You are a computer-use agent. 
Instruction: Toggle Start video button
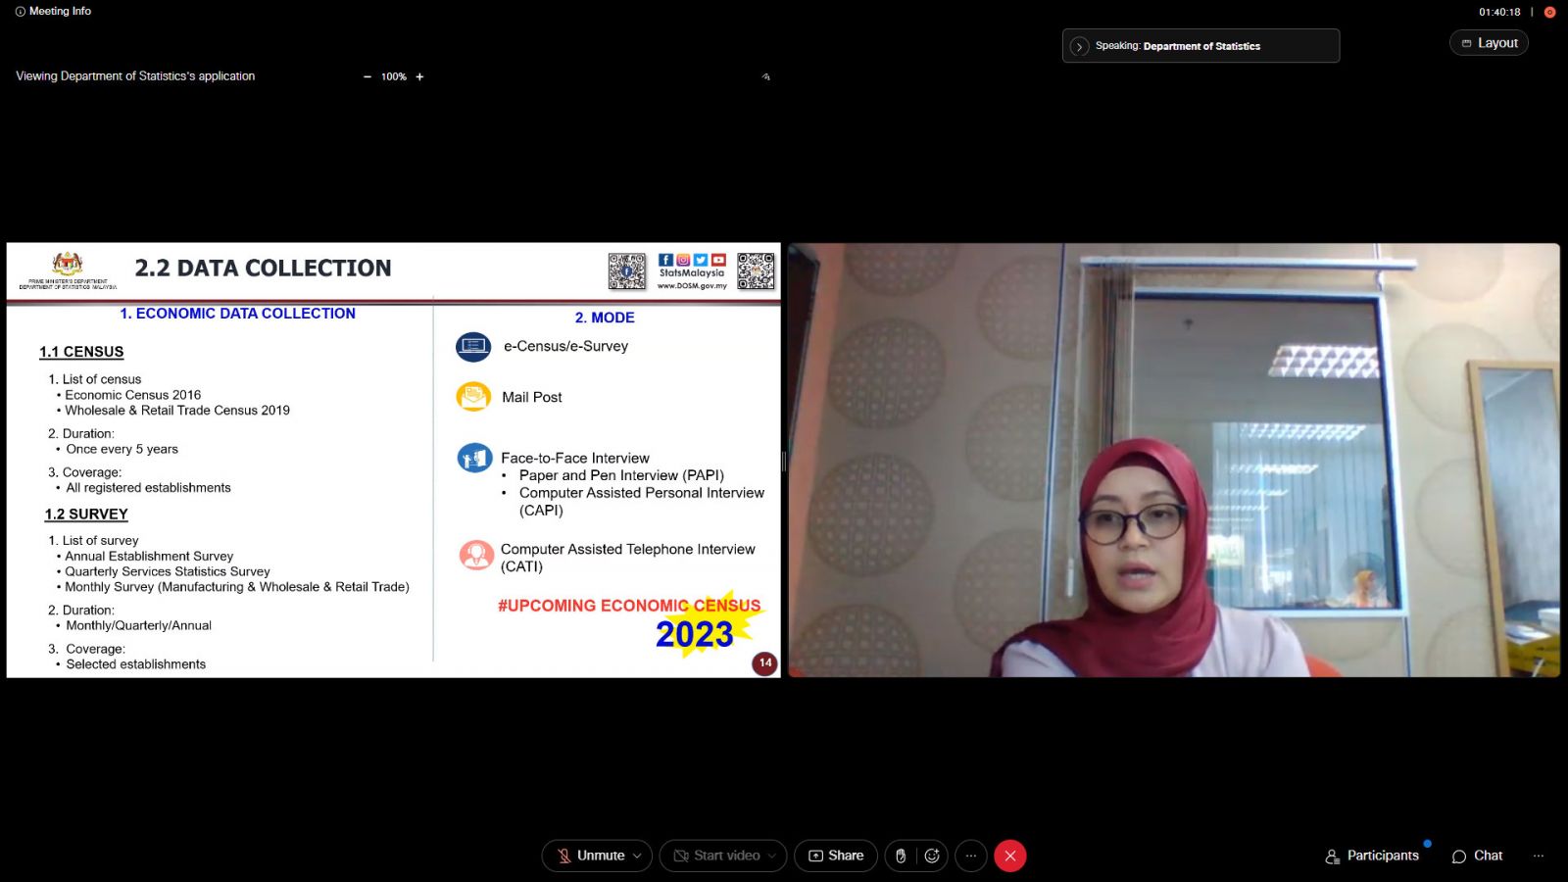tap(716, 856)
